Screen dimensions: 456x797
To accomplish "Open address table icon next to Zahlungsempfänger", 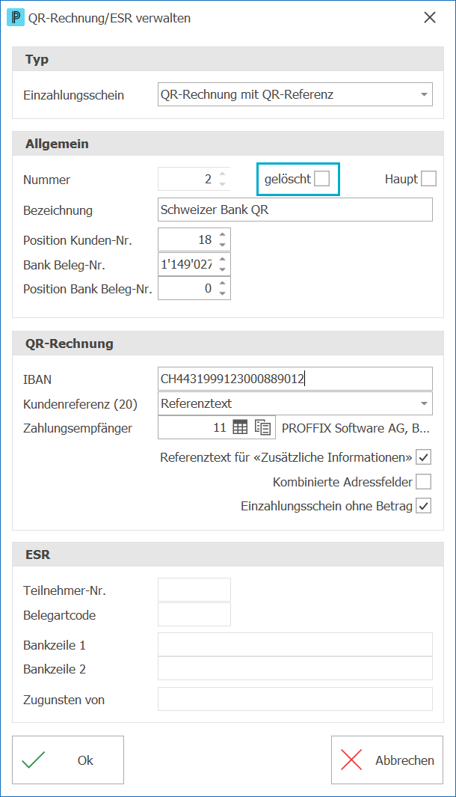I will click(x=240, y=427).
